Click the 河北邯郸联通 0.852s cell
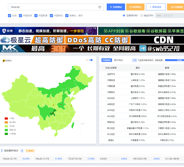Viewport: 184px width, 167px height. (138, 116)
